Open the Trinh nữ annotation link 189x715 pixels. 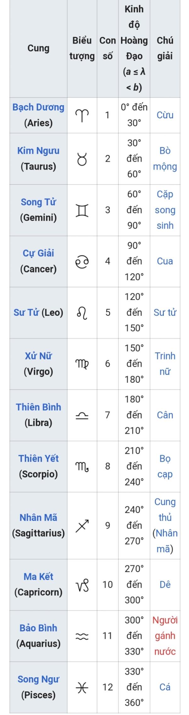(165, 364)
